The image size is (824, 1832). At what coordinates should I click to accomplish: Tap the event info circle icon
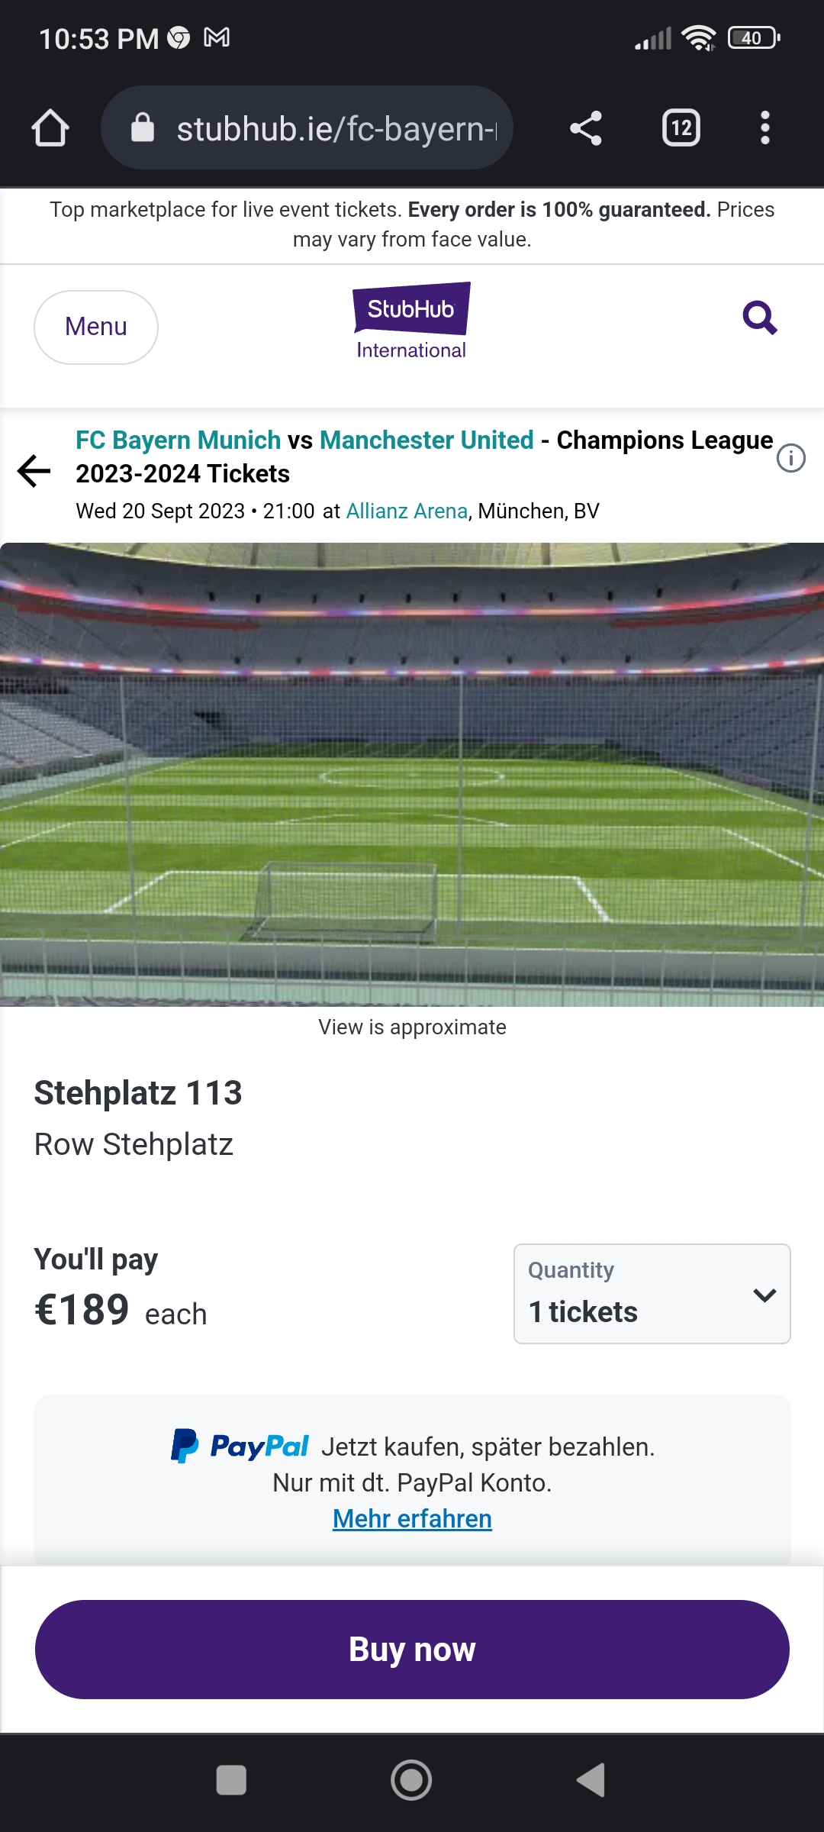pyautogui.click(x=790, y=459)
